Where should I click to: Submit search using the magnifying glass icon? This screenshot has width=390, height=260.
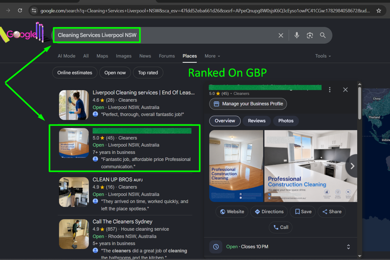click(x=323, y=35)
